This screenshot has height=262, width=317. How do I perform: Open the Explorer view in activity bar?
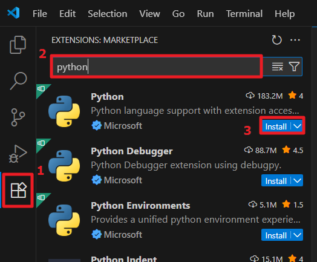(x=18, y=45)
